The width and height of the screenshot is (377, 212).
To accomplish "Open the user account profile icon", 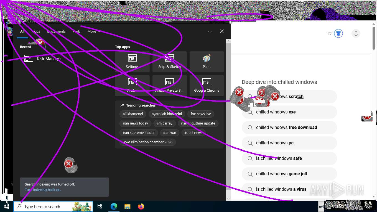I will [356, 33].
